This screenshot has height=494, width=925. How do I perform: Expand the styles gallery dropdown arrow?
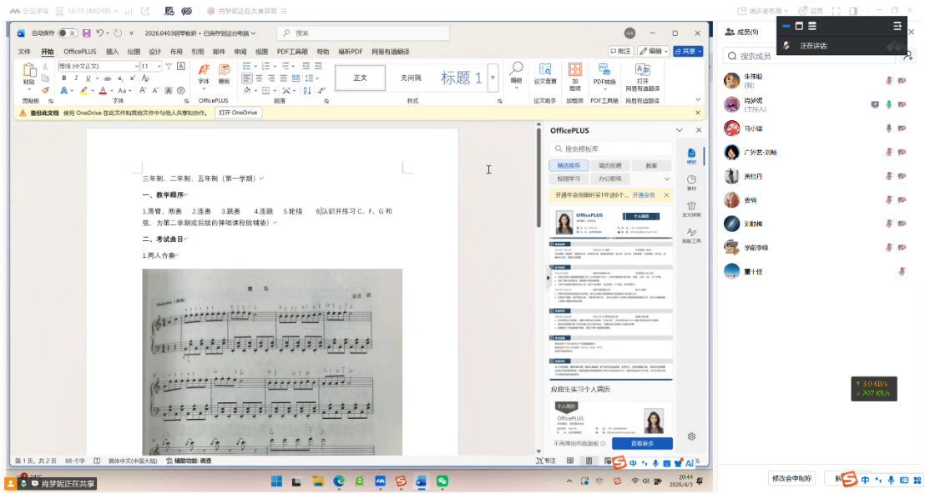coord(493,78)
